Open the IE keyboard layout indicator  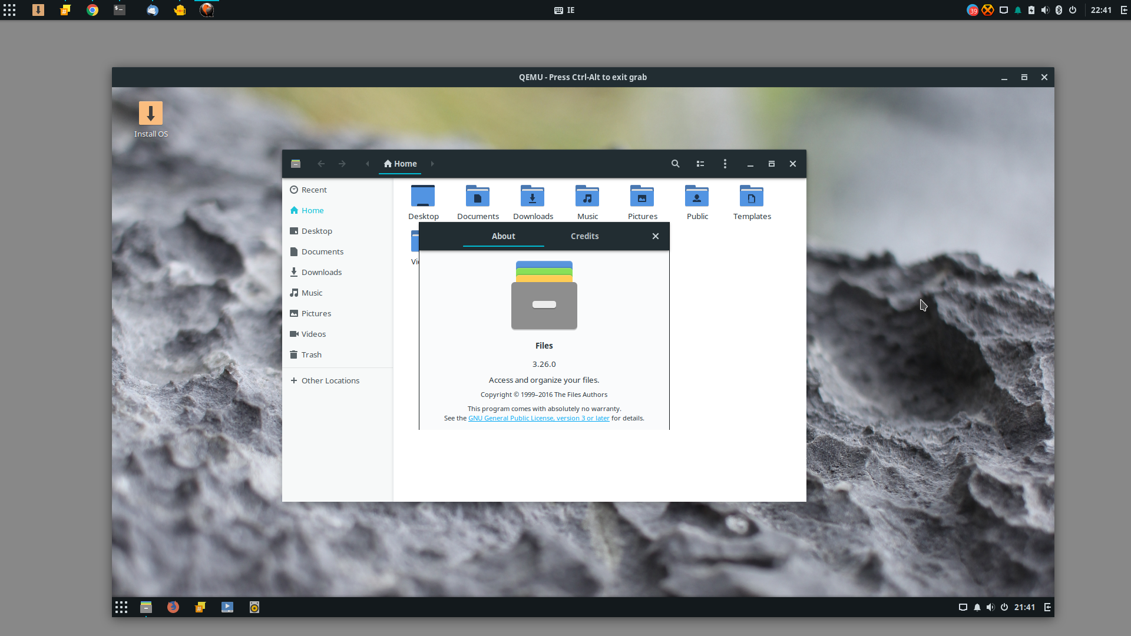click(564, 10)
